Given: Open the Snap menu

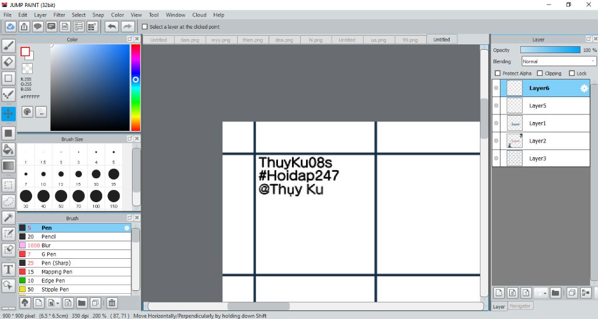Looking at the screenshot, I should click(x=98, y=15).
